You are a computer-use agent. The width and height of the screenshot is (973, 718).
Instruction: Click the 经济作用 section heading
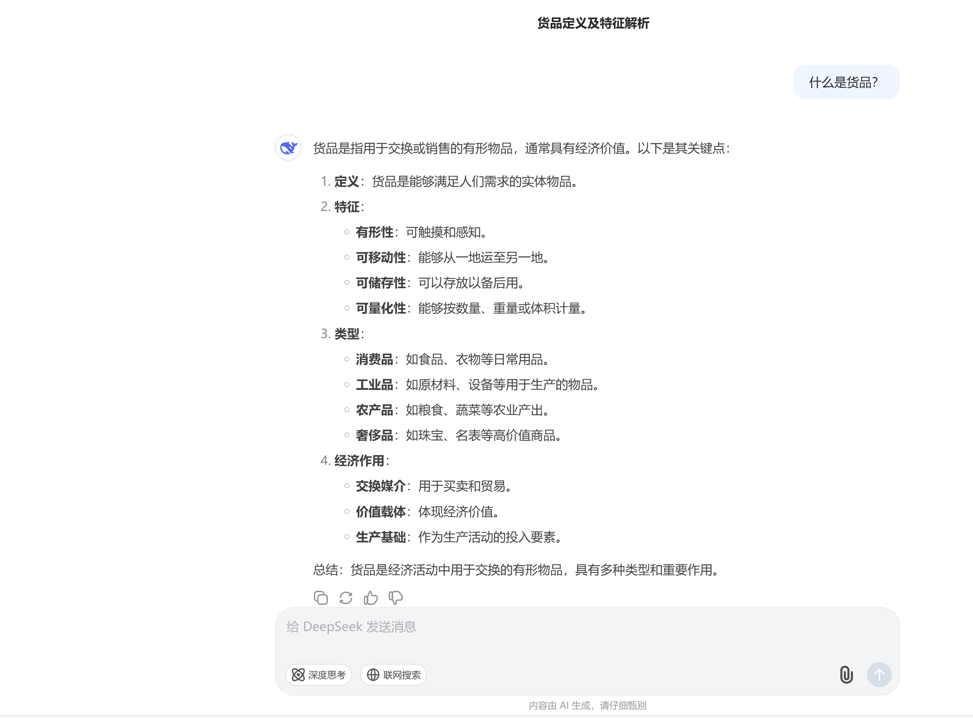359,461
